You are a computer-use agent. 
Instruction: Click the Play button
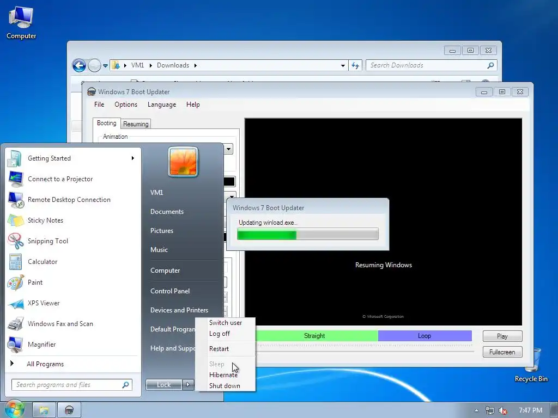pyautogui.click(x=502, y=336)
